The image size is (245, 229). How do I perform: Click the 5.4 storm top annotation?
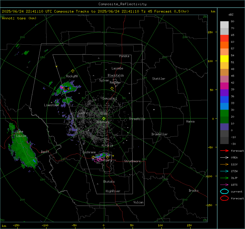66,89
